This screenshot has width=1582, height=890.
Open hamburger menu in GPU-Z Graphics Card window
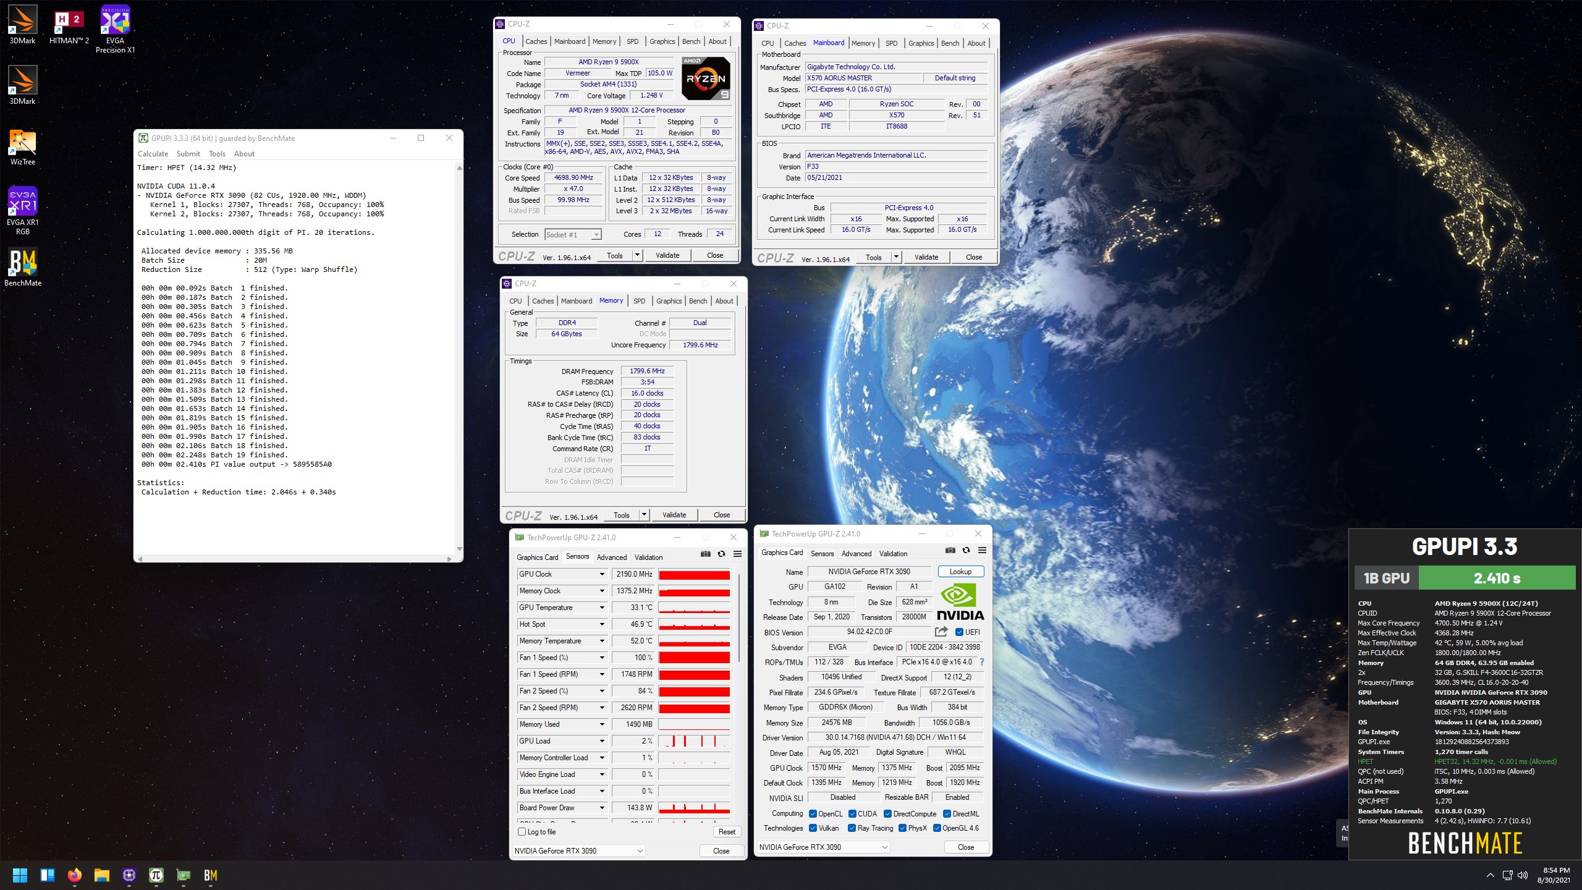982,550
